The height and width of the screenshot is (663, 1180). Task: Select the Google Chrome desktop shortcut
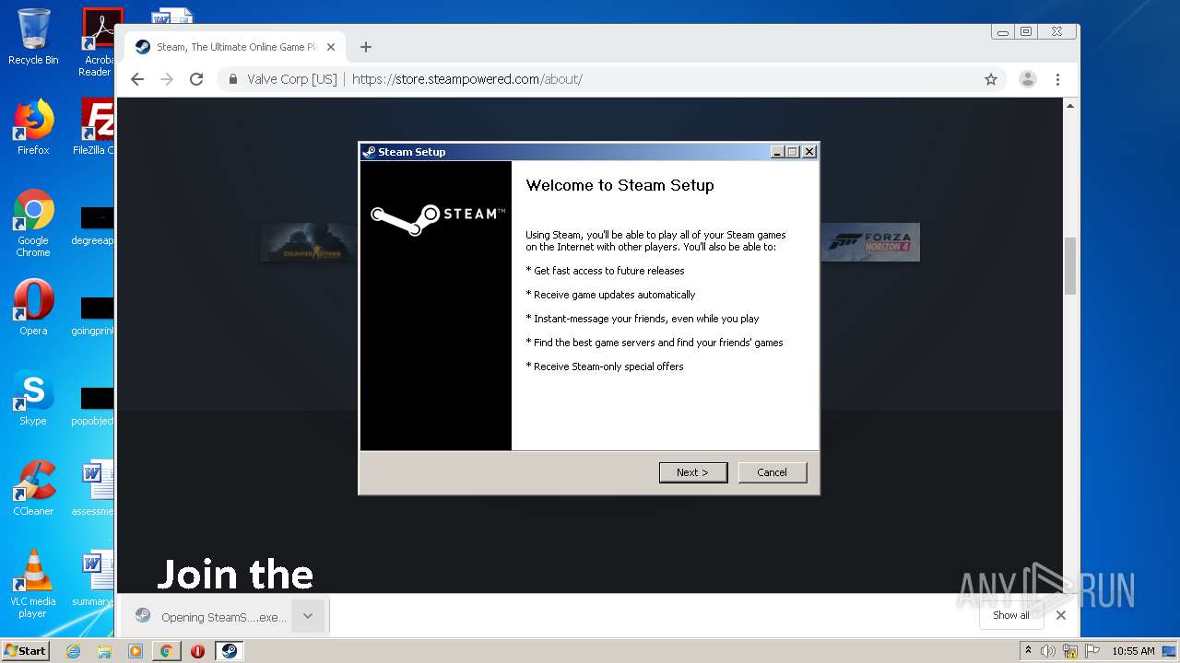tap(33, 223)
